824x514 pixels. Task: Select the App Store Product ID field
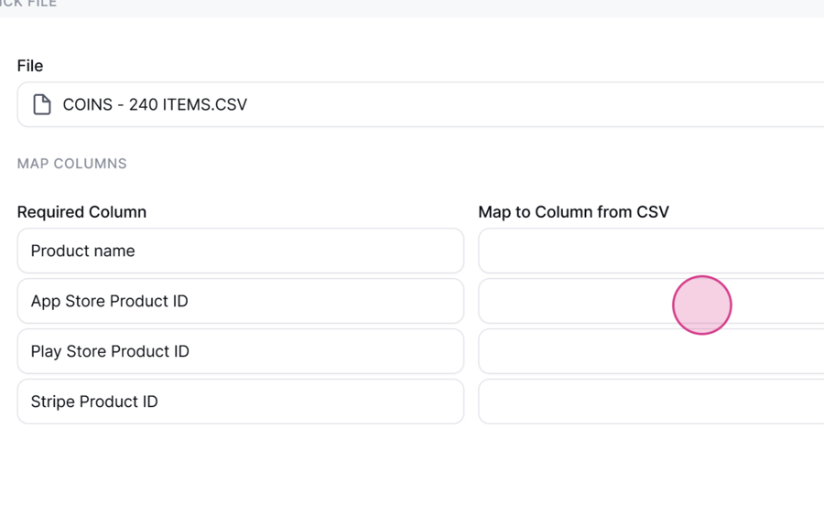click(241, 301)
